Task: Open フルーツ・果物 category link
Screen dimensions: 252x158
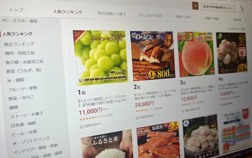Action: pos(23,89)
